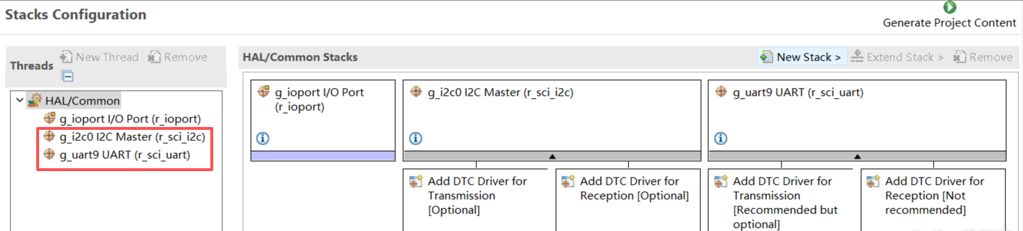Add DTC Driver for UART Reception [Not recommended]

pyautogui.click(x=933, y=200)
